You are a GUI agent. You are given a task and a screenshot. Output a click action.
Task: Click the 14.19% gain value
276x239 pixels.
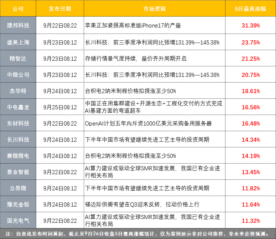point(251,156)
